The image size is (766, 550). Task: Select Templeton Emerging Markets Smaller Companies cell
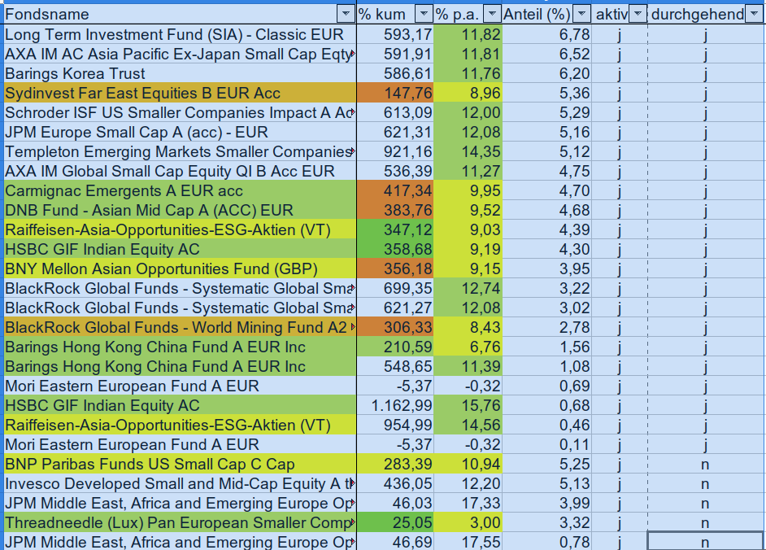181,151
